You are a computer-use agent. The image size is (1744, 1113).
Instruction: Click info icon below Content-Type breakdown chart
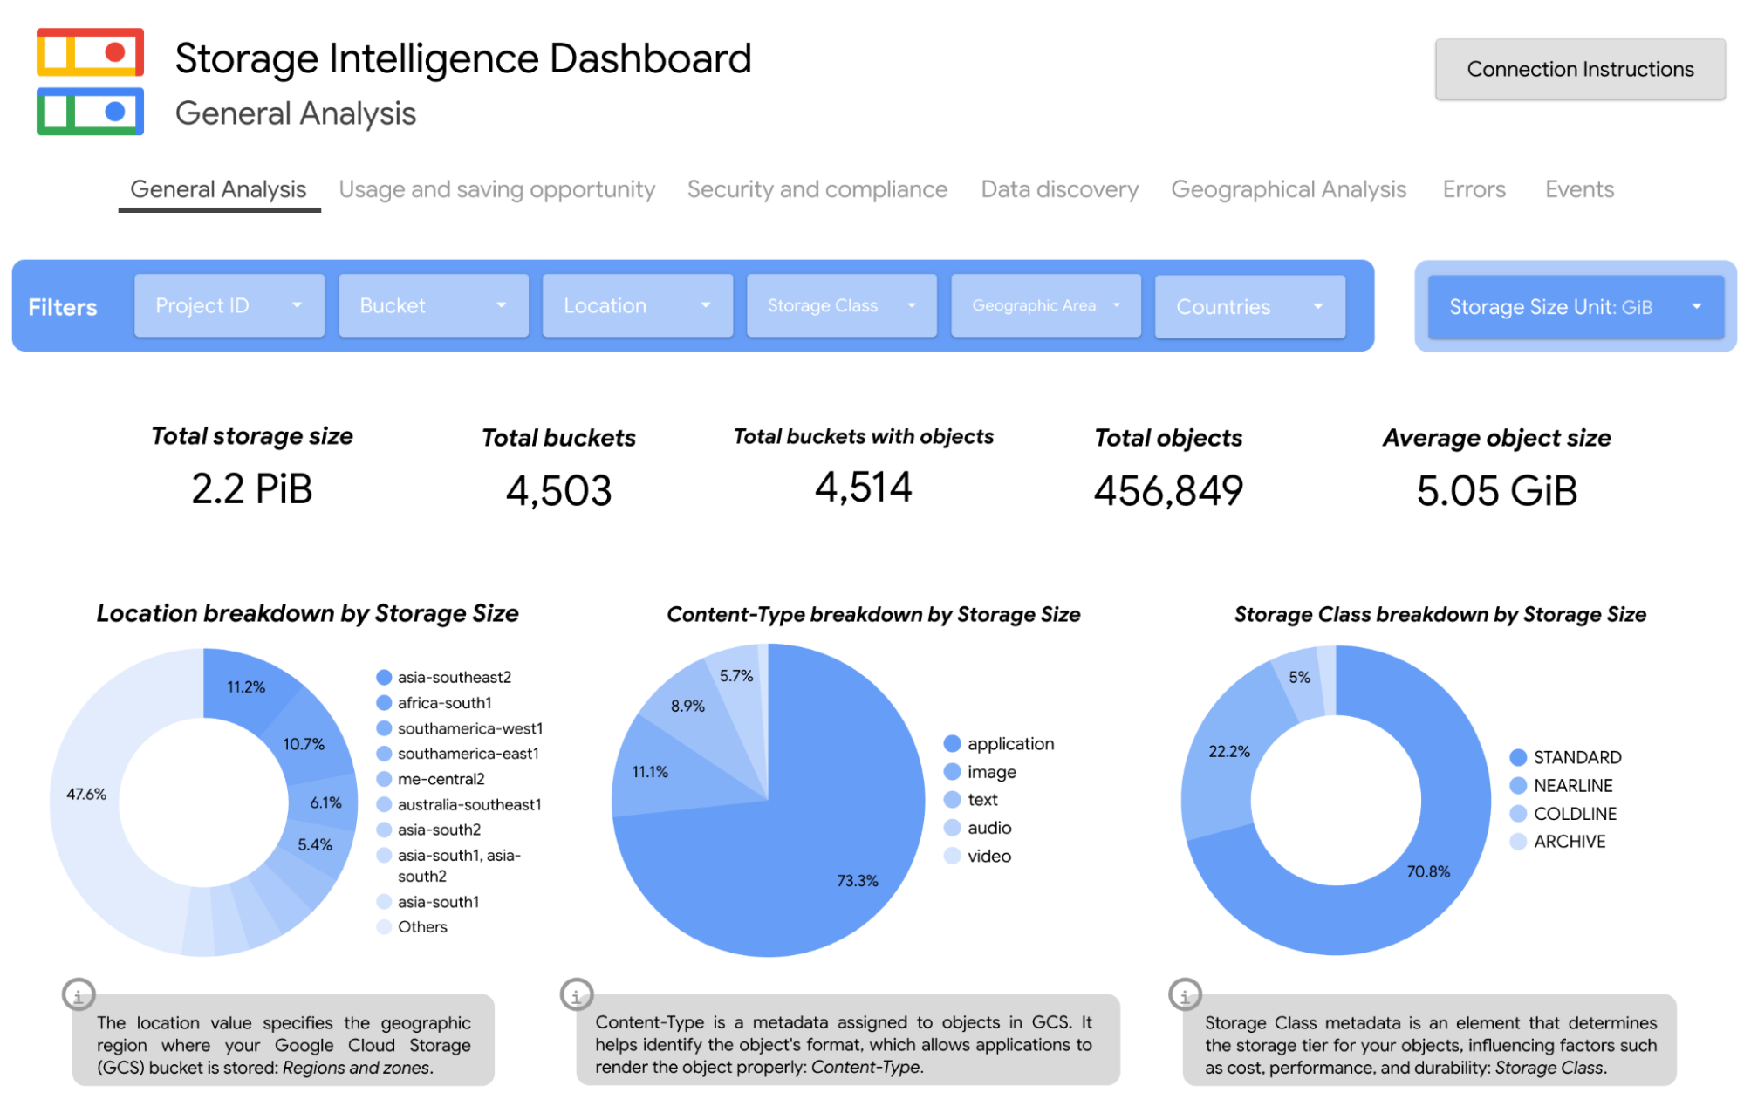[576, 994]
